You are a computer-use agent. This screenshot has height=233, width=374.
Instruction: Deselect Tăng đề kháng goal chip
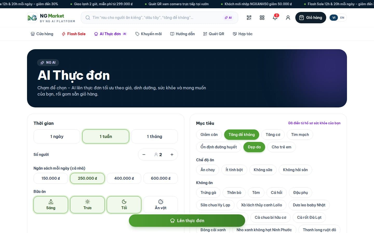[x=242, y=135]
